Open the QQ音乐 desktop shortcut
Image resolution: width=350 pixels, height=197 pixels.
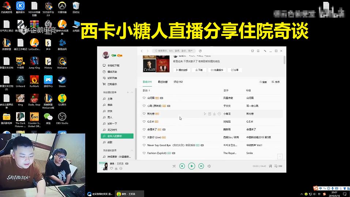coord(62,100)
